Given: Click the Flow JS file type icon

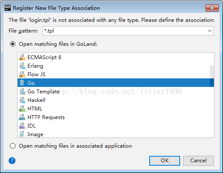Looking at the screenshot, I should click(22, 75).
